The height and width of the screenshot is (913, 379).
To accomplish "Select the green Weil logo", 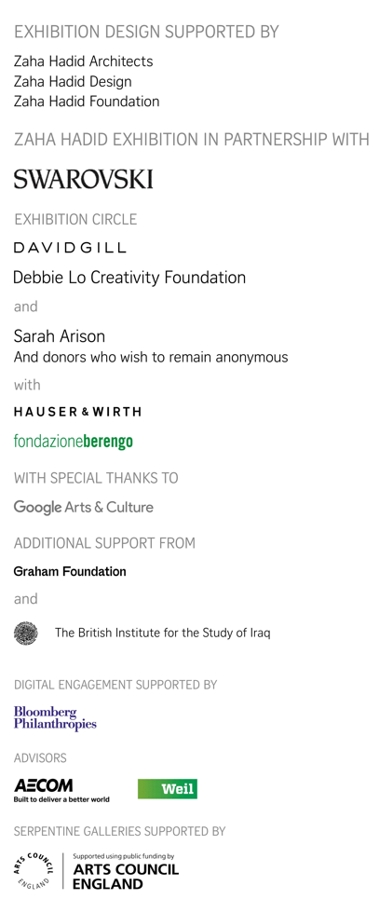I will [168, 789].
